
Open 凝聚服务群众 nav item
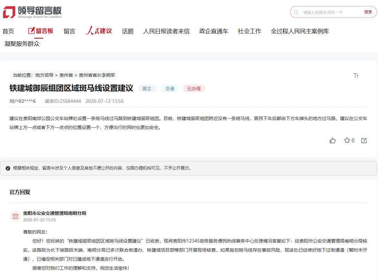click(22, 44)
